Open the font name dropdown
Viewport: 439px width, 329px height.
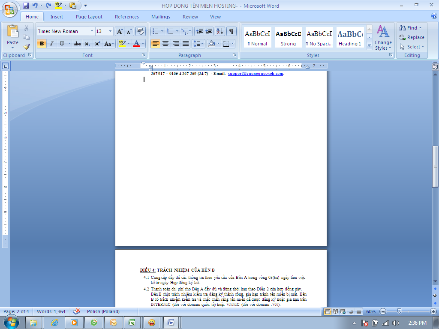(x=92, y=31)
